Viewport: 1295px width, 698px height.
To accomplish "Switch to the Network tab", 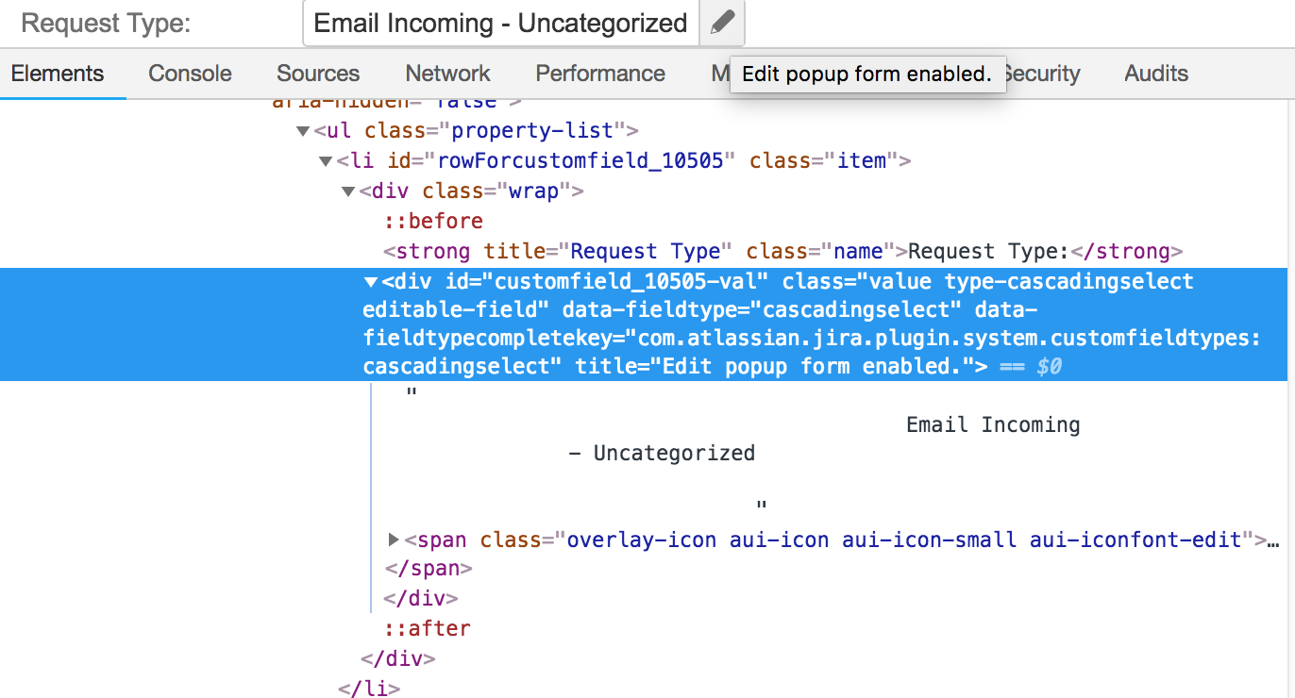I will 446,73.
